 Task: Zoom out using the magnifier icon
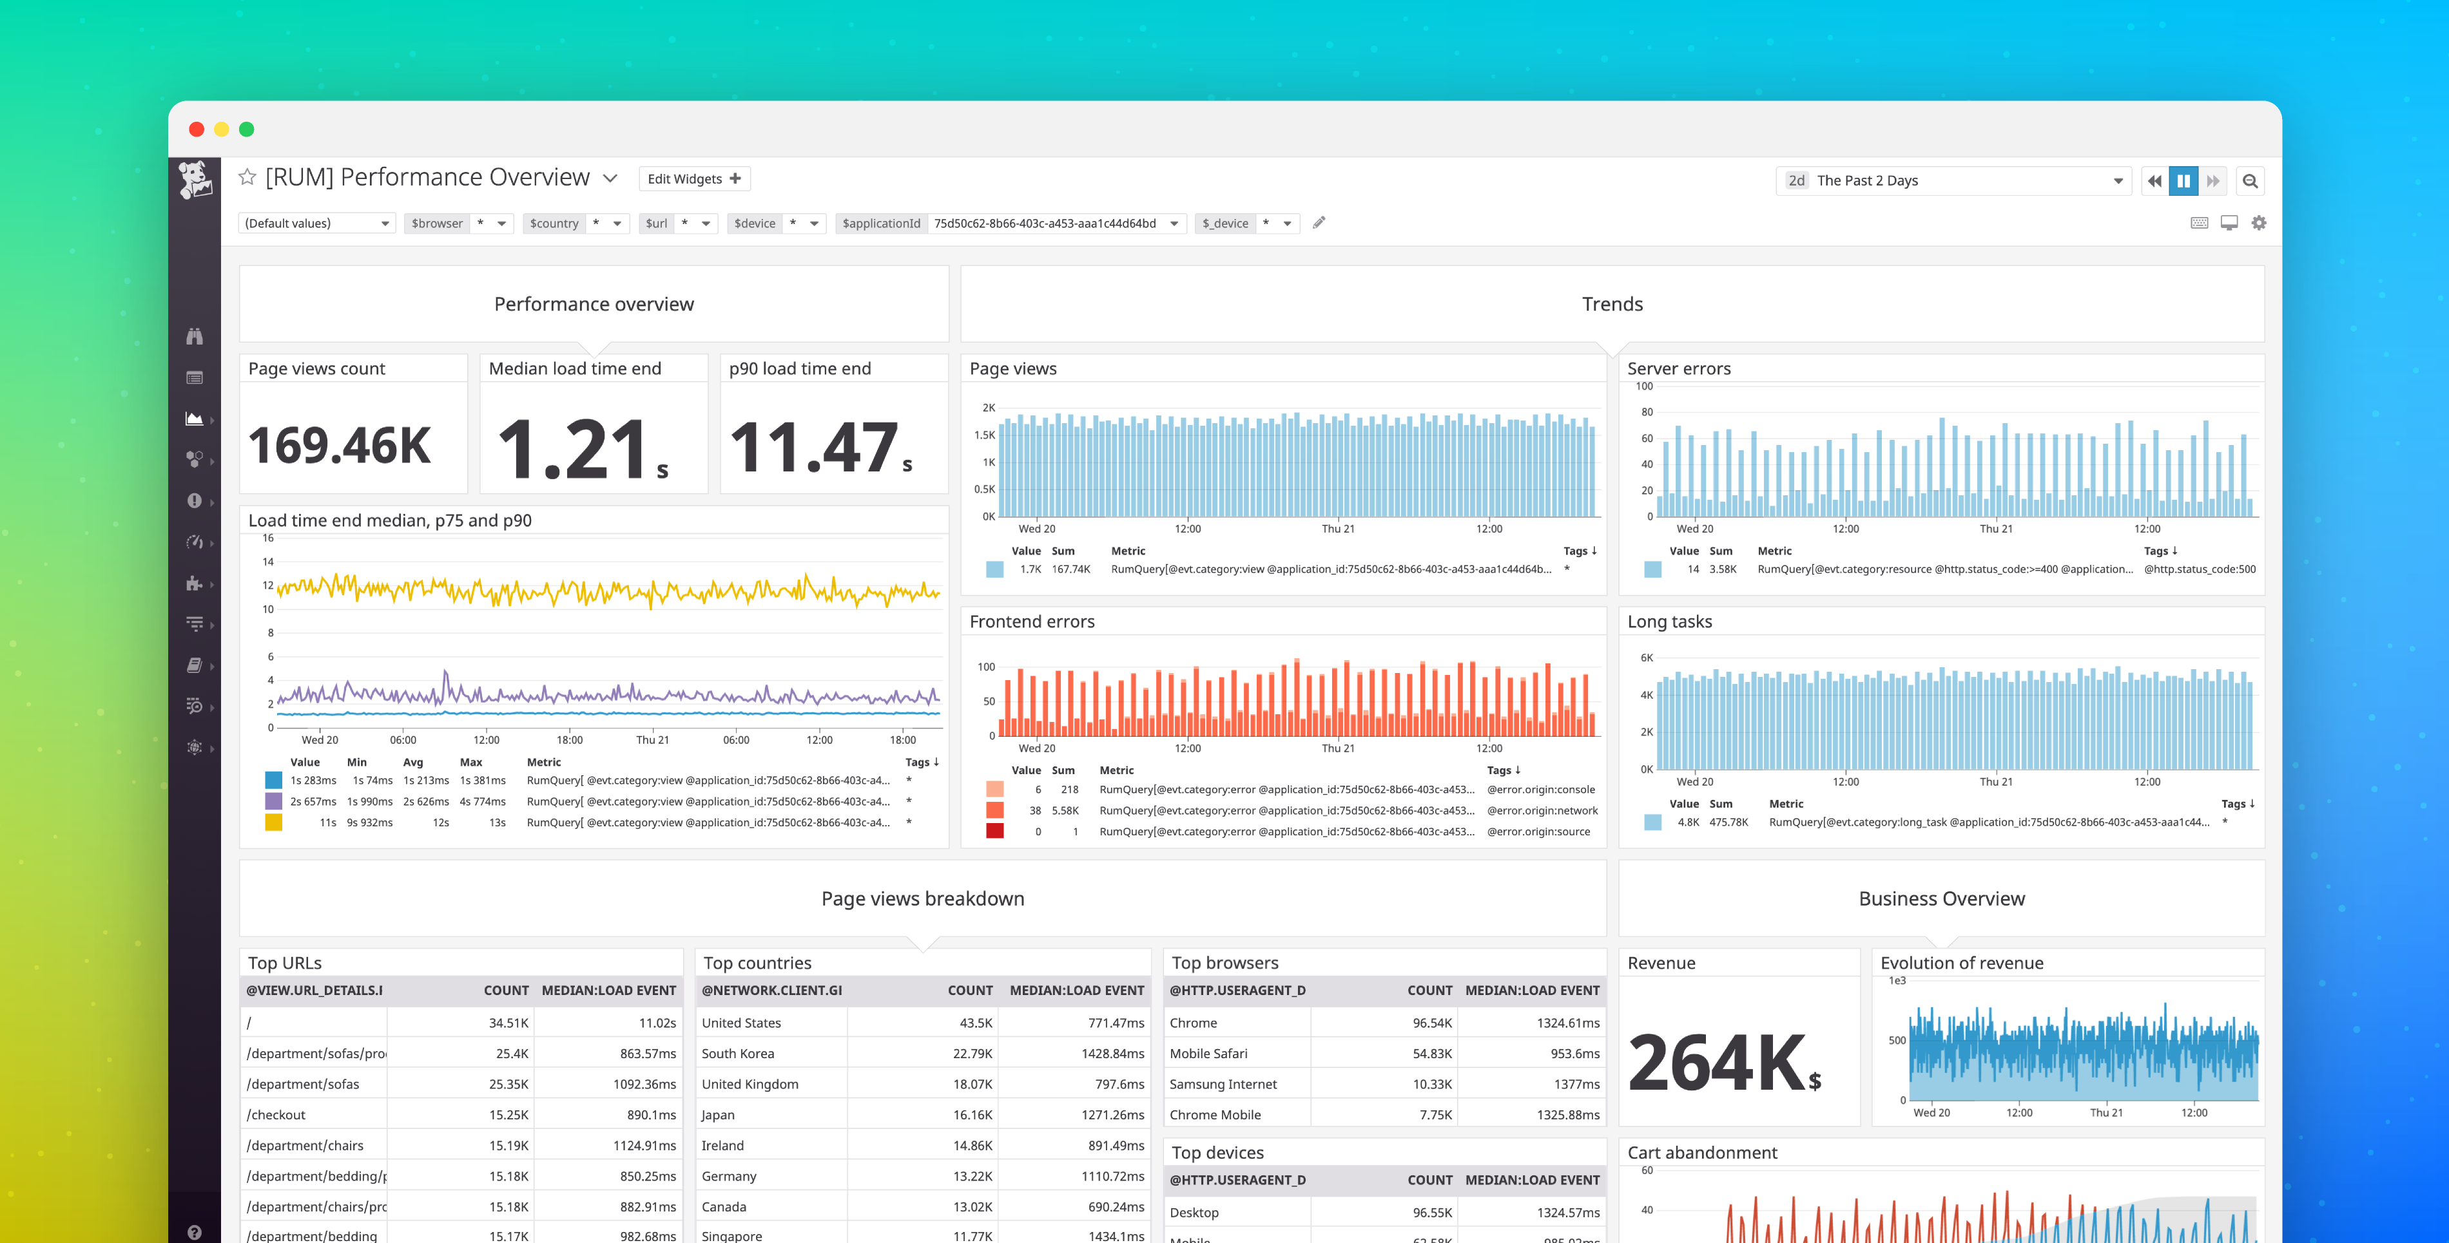[x=2251, y=180]
